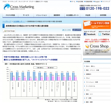The image size is (111, 104).
Task: Follow the トップページ breadcrumb link
Action: pos(7,22)
